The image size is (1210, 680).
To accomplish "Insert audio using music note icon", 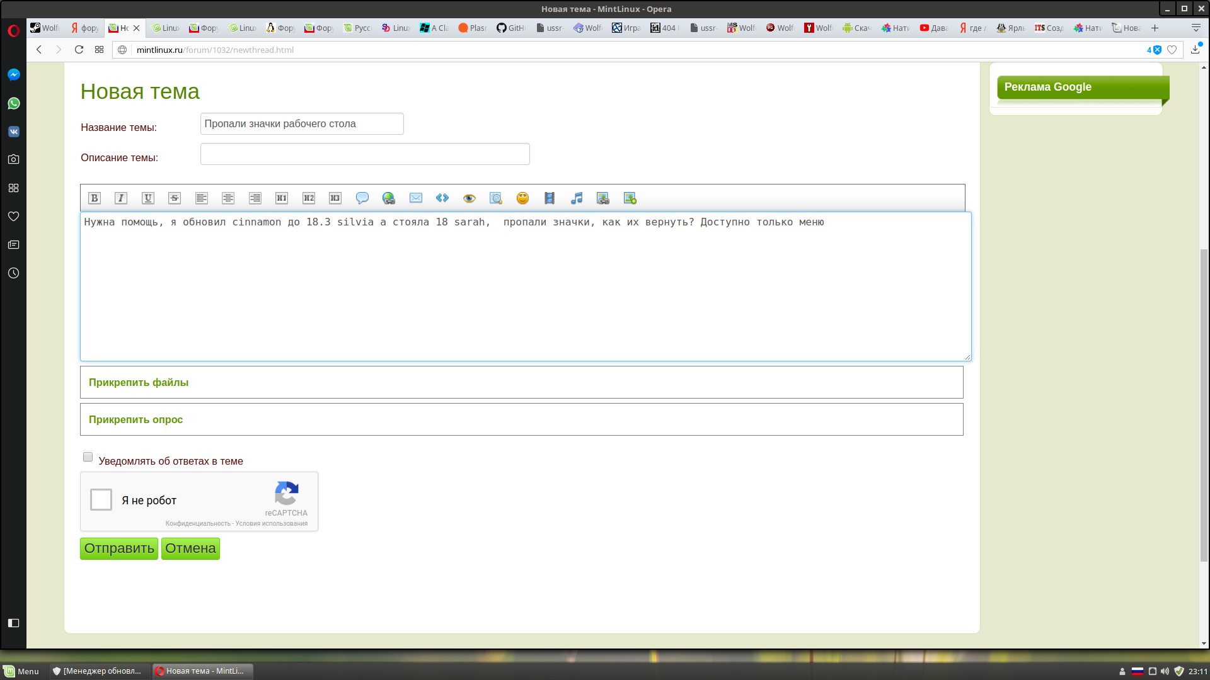I will [577, 198].
